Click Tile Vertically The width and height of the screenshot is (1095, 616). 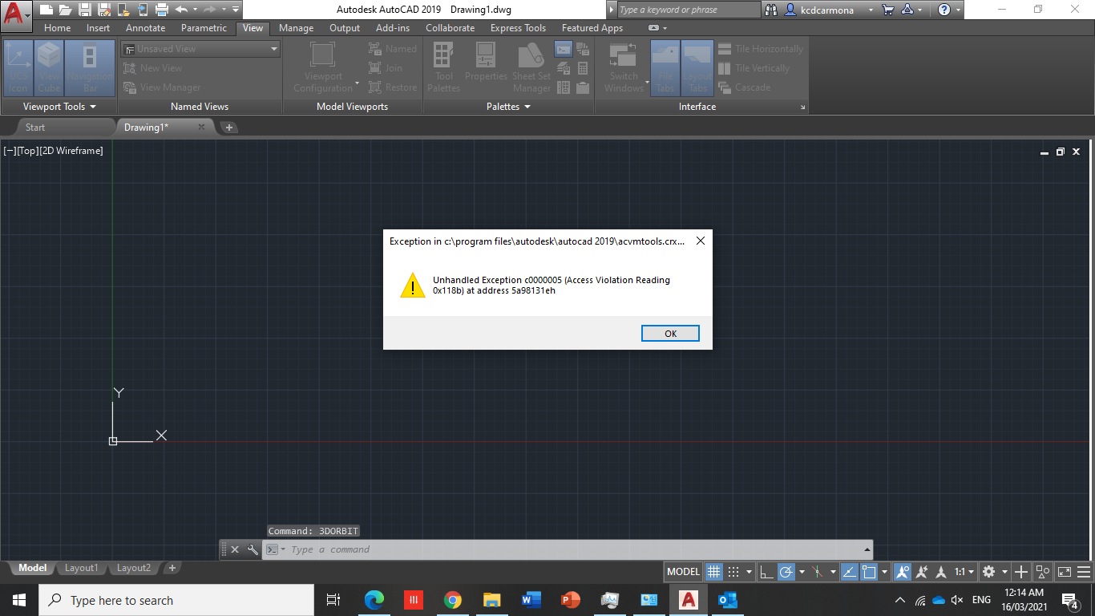[754, 68]
